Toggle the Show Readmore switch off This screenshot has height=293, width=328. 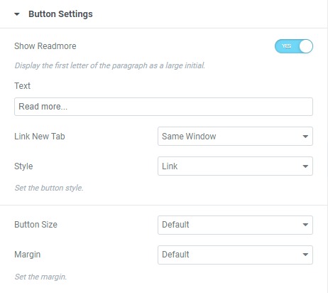[x=294, y=46]
